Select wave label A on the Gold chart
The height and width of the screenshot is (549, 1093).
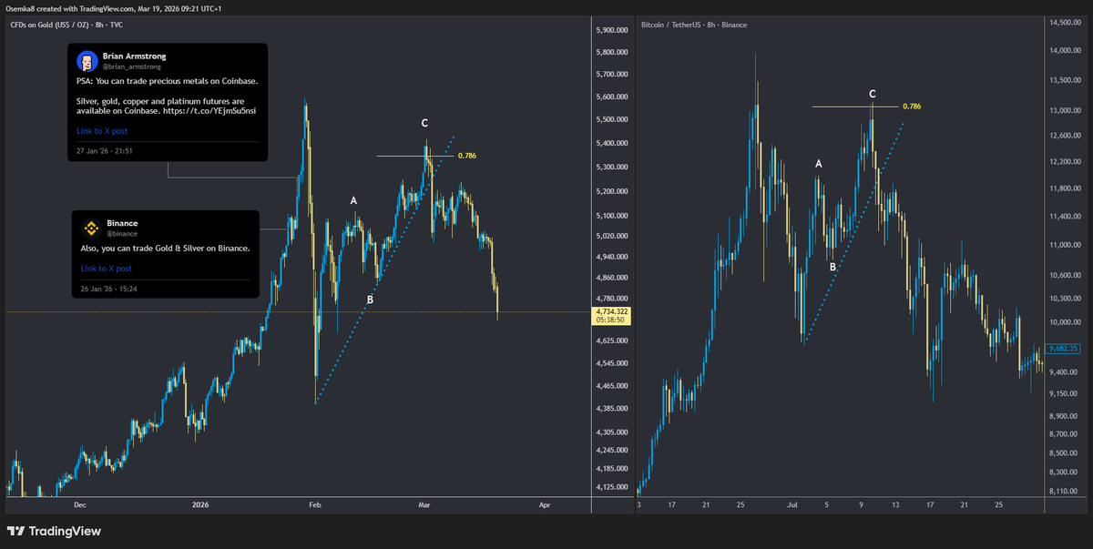click(353, 200)
